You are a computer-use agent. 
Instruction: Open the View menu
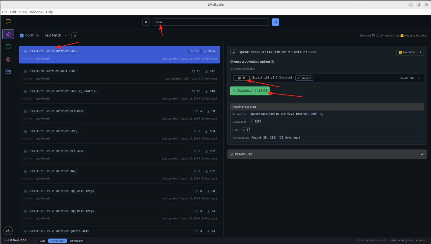tap(23, 12)
